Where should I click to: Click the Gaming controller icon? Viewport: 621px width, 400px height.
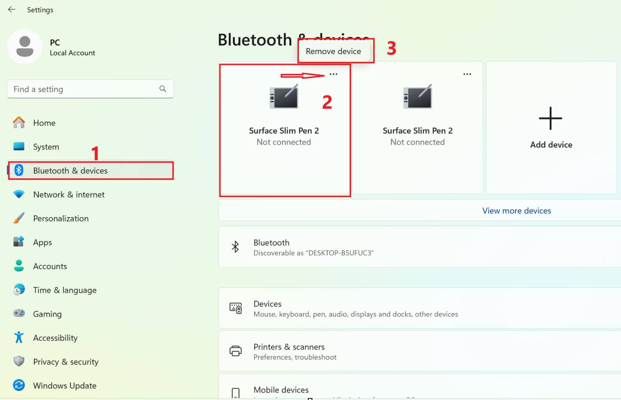tap(19, 313)
